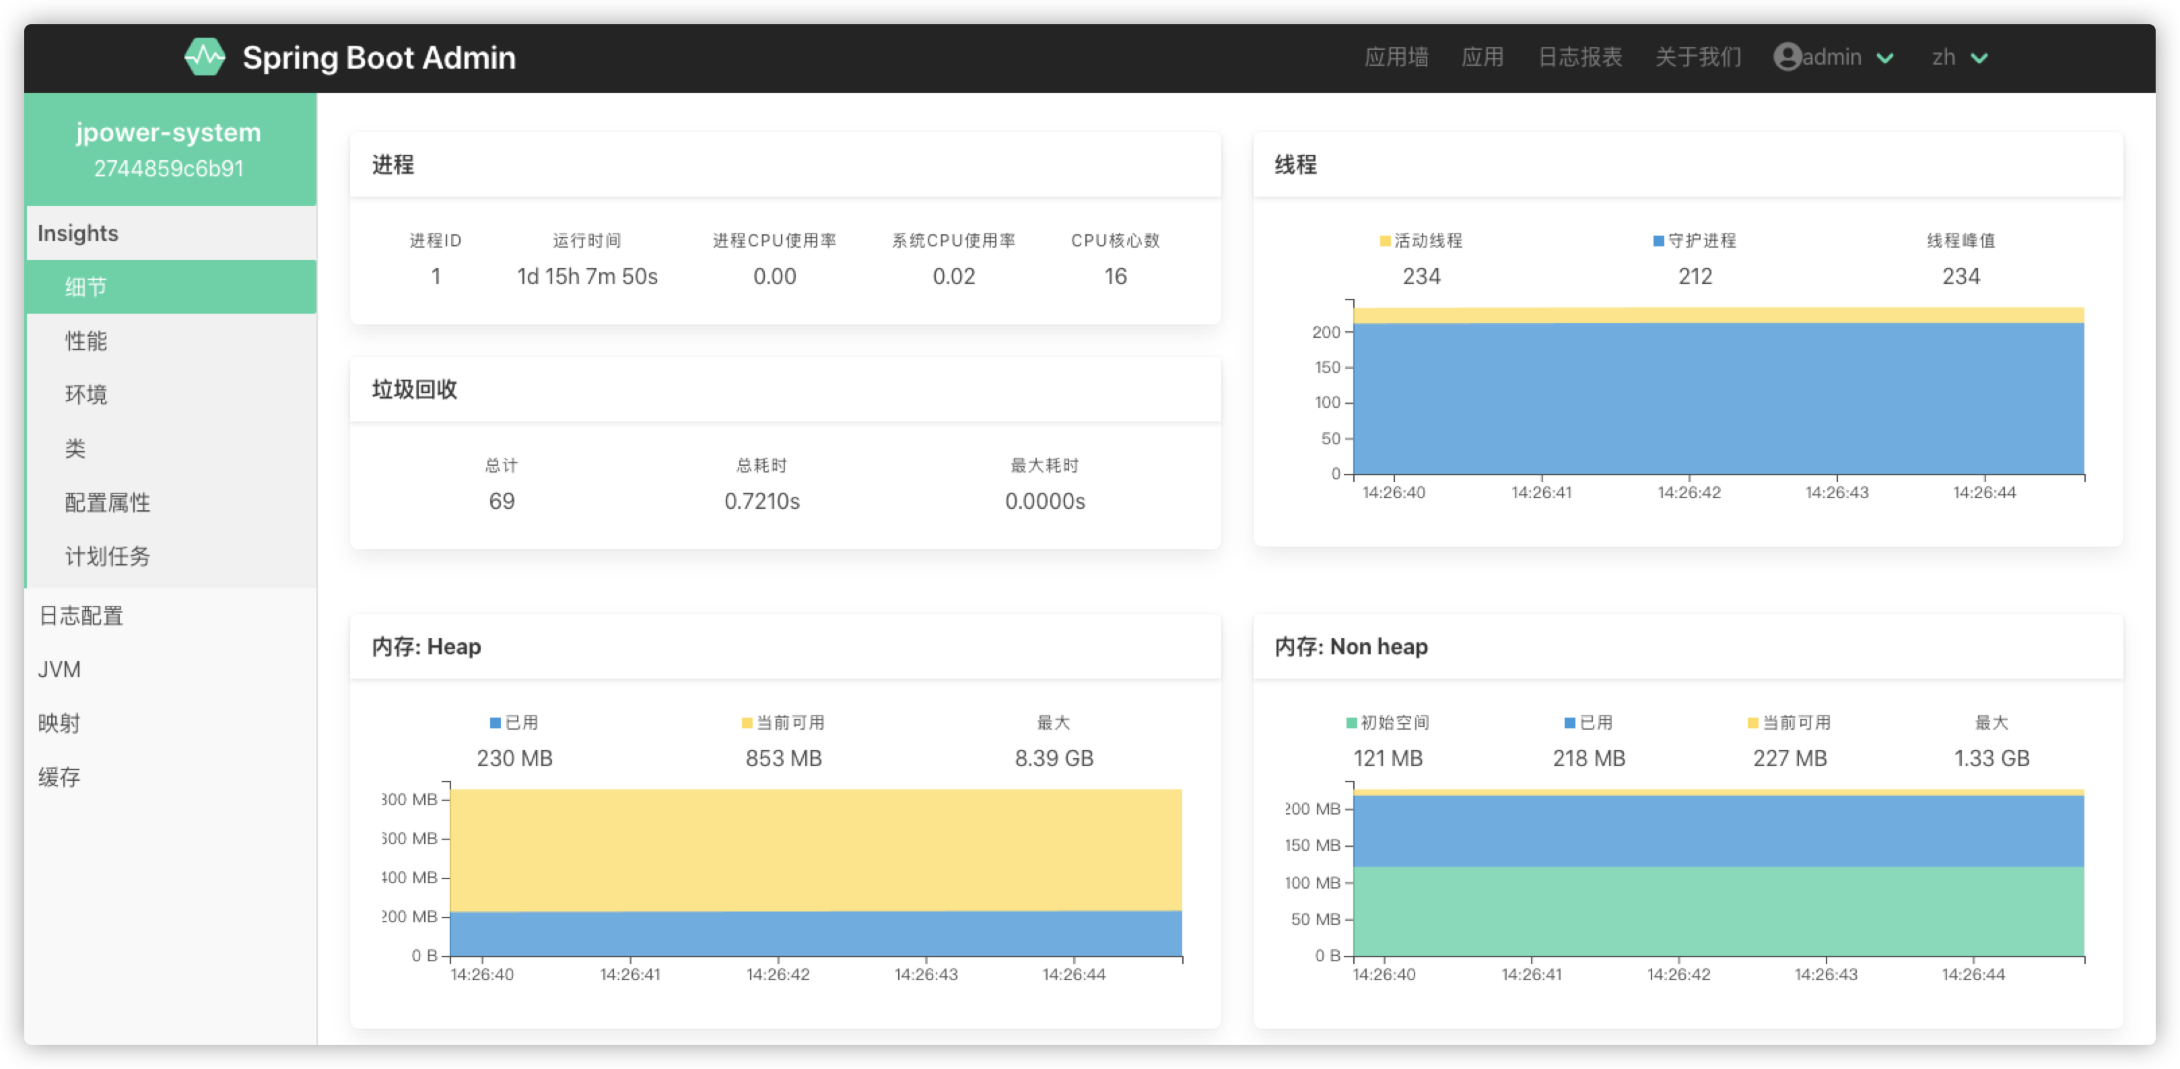Open 计划任务 in the sidebar

point(170,556)
